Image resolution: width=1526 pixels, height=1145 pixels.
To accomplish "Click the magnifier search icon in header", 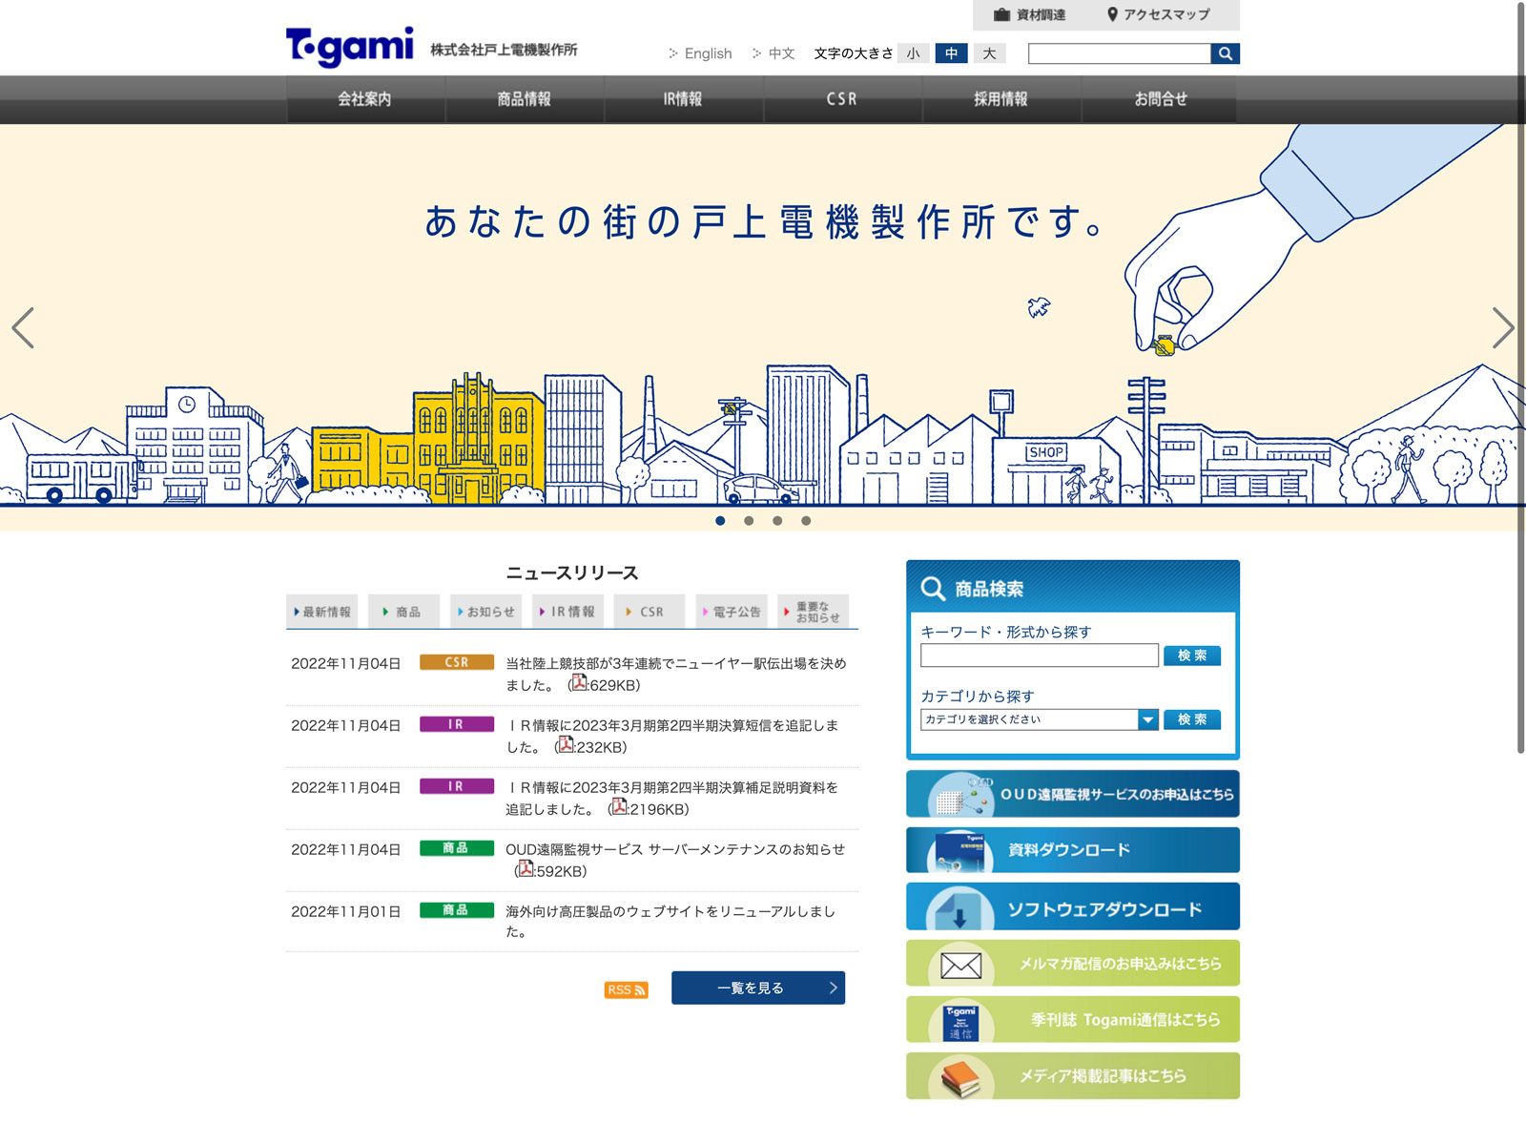I will tap(1225, 53).
